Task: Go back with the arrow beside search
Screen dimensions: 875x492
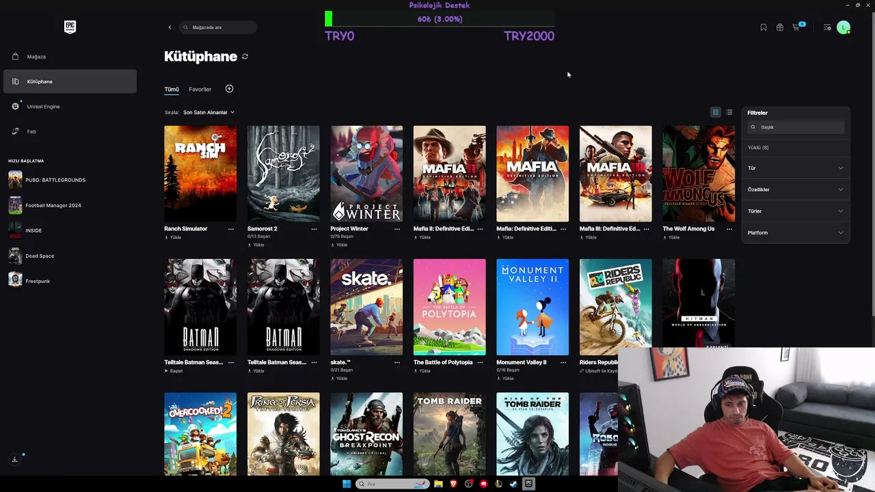Action: (x=170, y=27)
